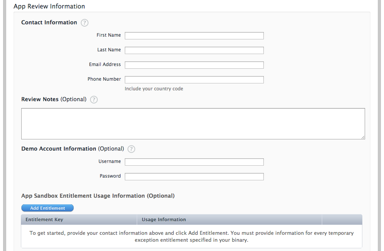Viewport: 384px width, 251px height.
Task: Click the demo account Password field
Action: click(194, 176)
